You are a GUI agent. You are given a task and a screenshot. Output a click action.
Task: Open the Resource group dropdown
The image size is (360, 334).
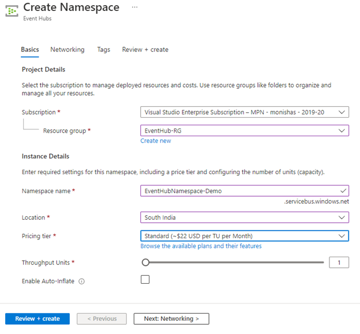[245, 130]
